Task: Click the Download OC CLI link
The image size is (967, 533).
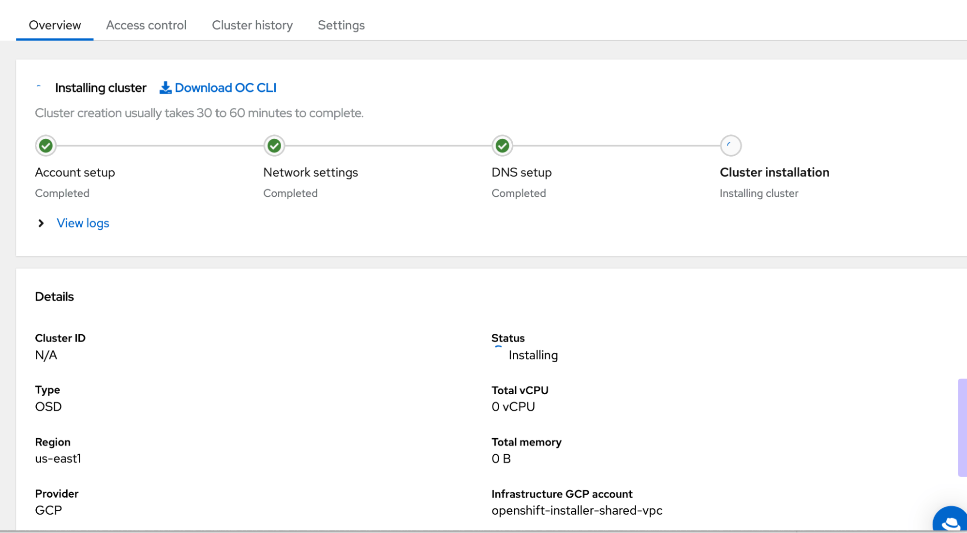Action: 226,88
